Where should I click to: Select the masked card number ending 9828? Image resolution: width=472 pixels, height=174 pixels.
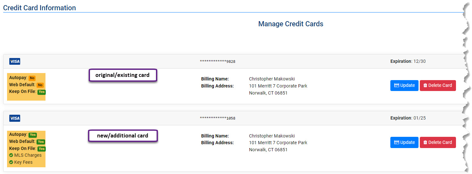[217, 62]
